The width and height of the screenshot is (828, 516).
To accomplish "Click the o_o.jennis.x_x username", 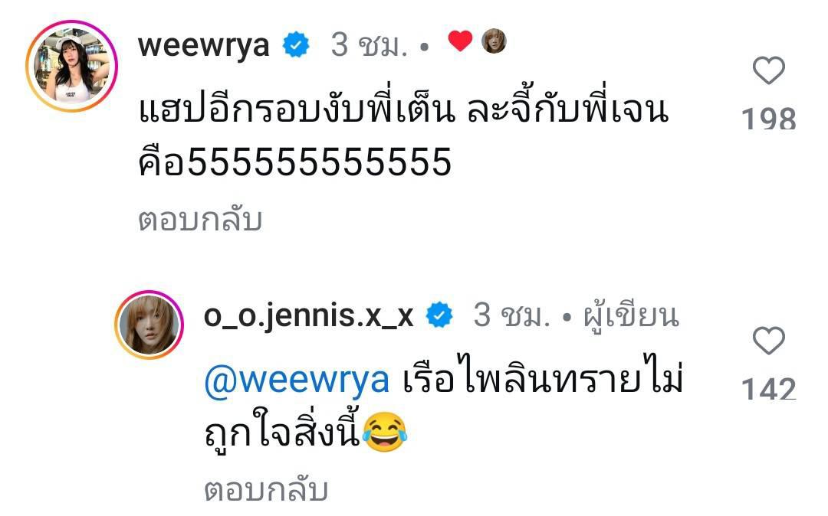I will tap(308, 317).
